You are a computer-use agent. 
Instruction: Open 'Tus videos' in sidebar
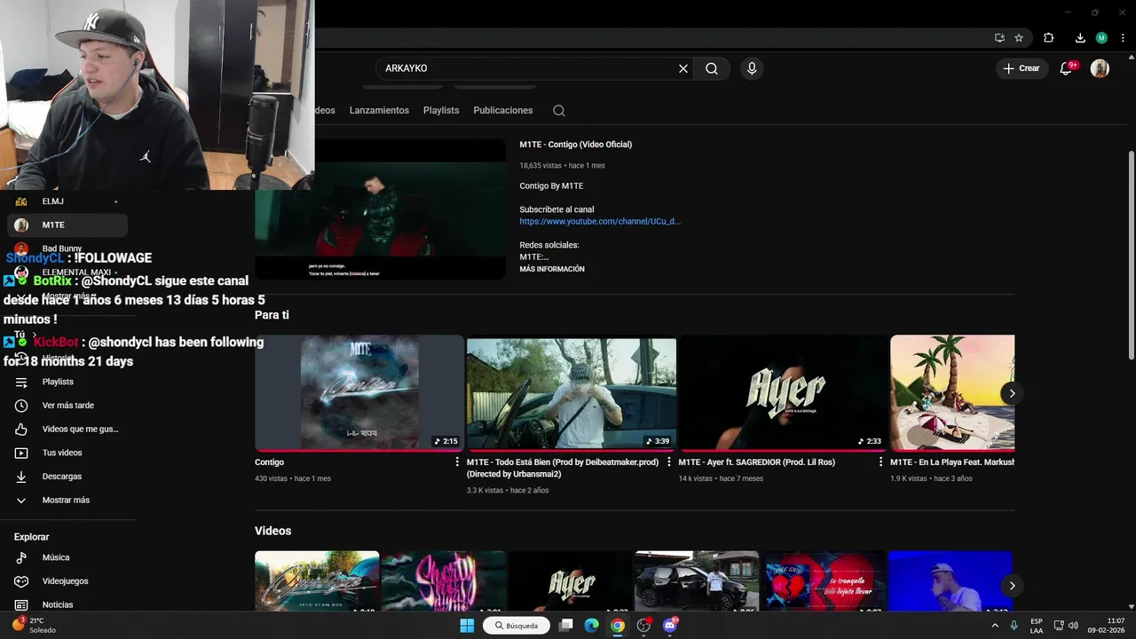[68, 453]
